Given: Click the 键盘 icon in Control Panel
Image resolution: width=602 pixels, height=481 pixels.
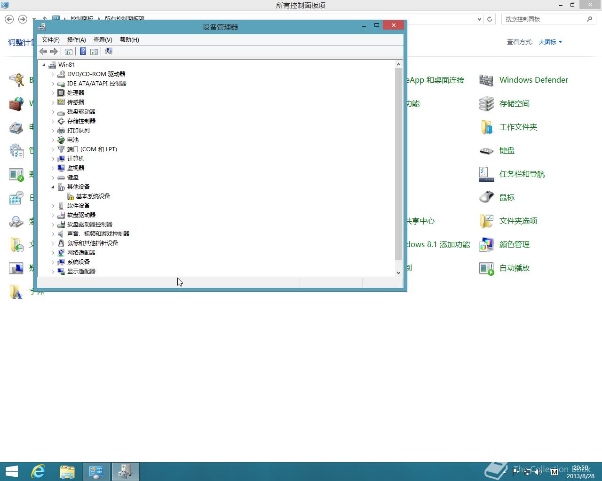Looking at the screenshot, I should [x=486, y=150].
